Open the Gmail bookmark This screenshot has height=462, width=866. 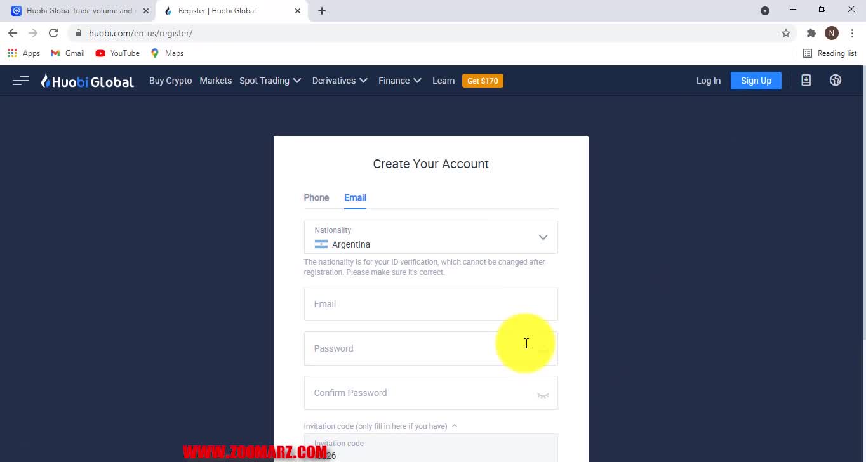(67, 53)
